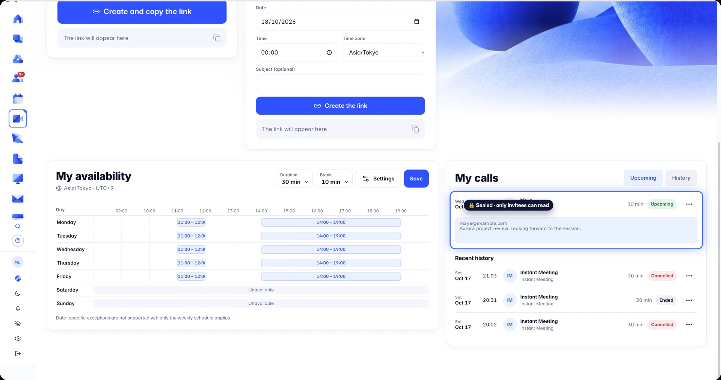Toggle the crossed-eye privacy icon

(18, 324)
